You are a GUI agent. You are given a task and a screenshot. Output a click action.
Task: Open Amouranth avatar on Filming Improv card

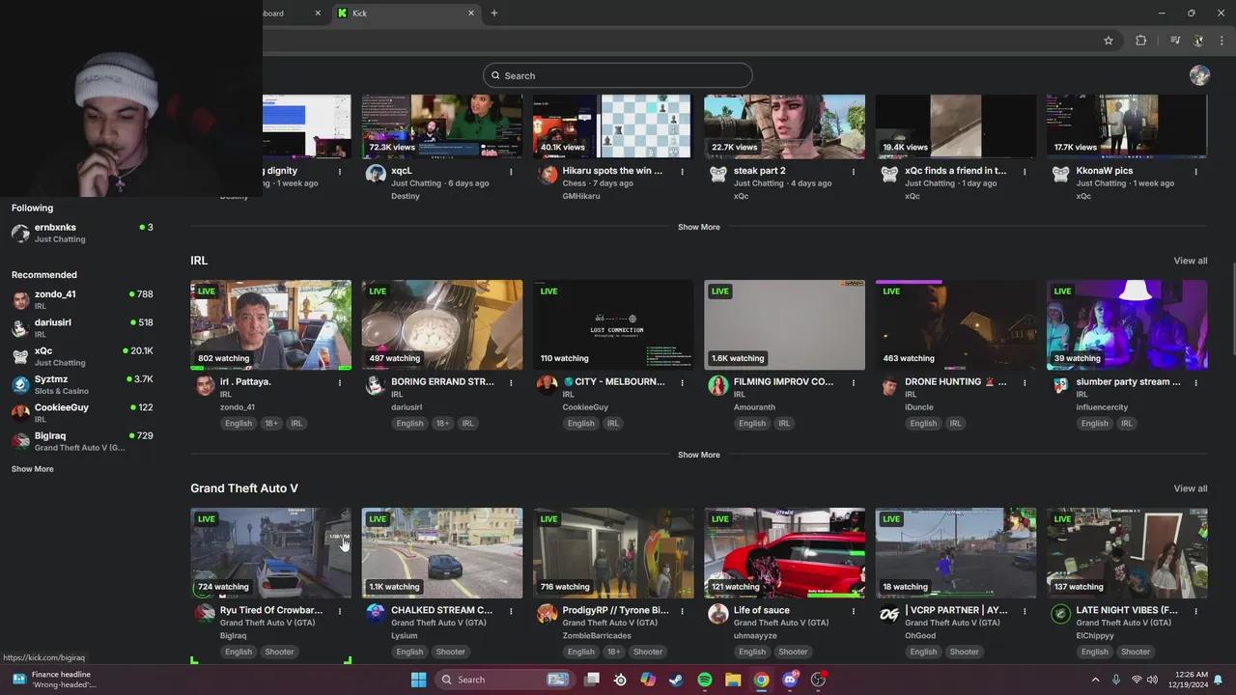[718, 386]
